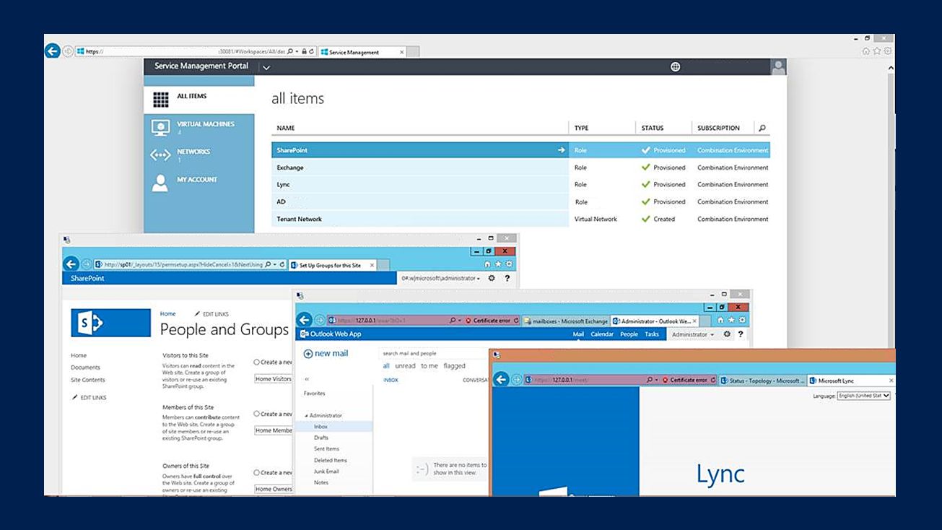Open Documents link in SharePoint left navigation
Image resolution: width=942 pixels, height=530 pixels.
[x=86, y=368]
